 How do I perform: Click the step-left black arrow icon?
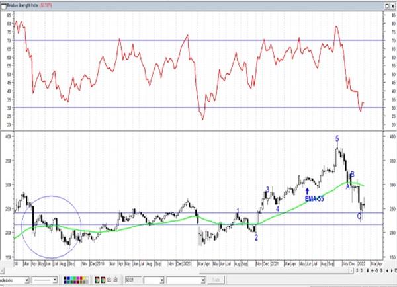click(x=387, y=271)
